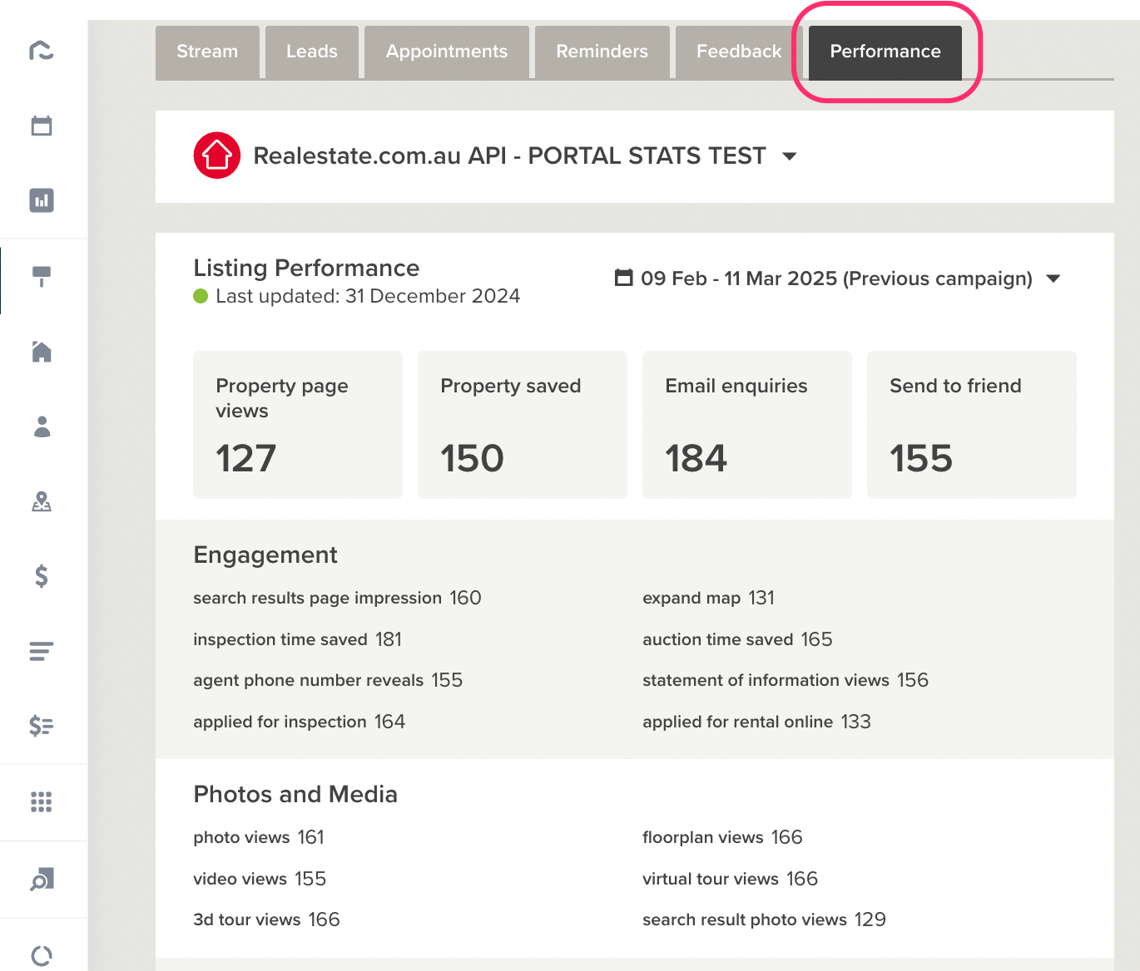Open the campaign date range dropdown arrow
Screen dimensions: 1140x971
[x=1053, y=278]
